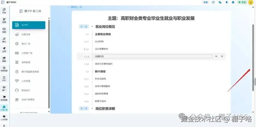Click the 第1章 chapter badge

click(84, 27)
